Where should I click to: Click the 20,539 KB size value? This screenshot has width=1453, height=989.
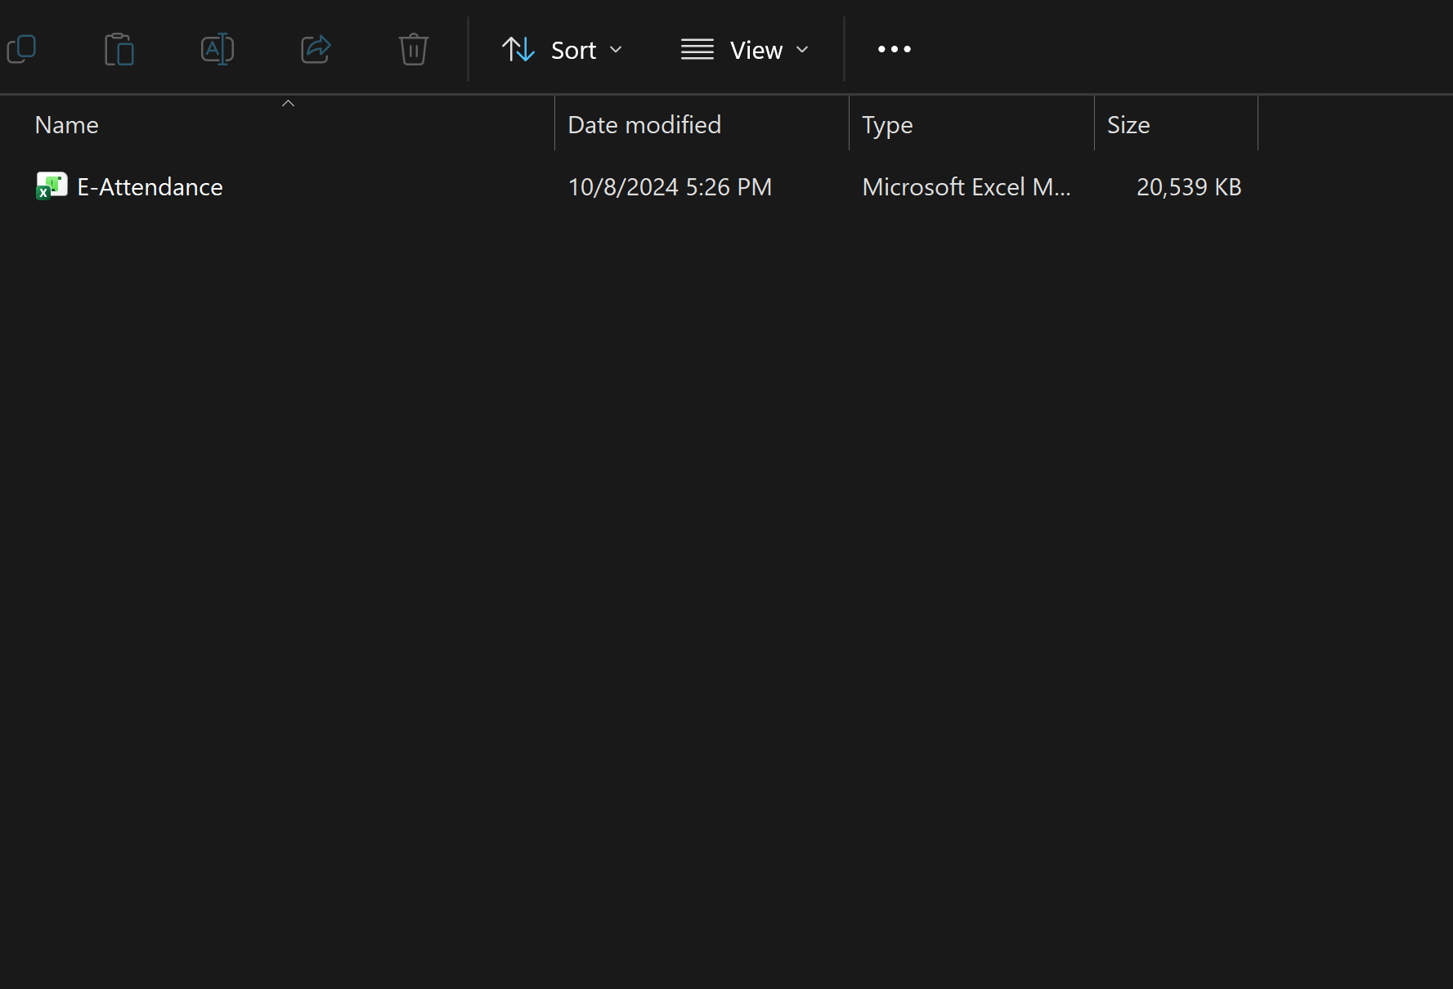pyautogui.click(x=1189, y=187)
